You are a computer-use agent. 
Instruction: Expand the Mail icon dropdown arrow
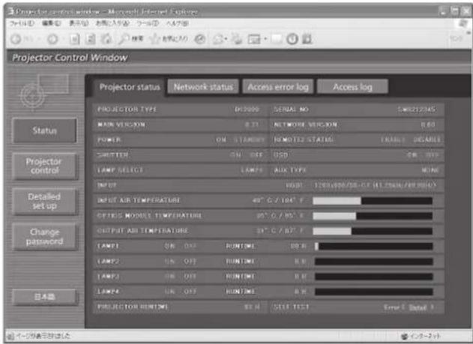(x=226, y=39)
